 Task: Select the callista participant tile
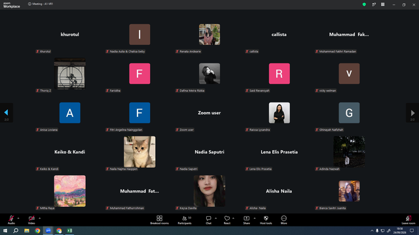[x=280, y=35]
